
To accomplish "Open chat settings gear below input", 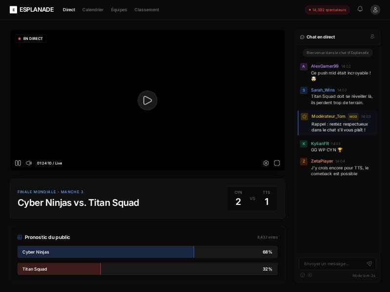I will point(310,275).
